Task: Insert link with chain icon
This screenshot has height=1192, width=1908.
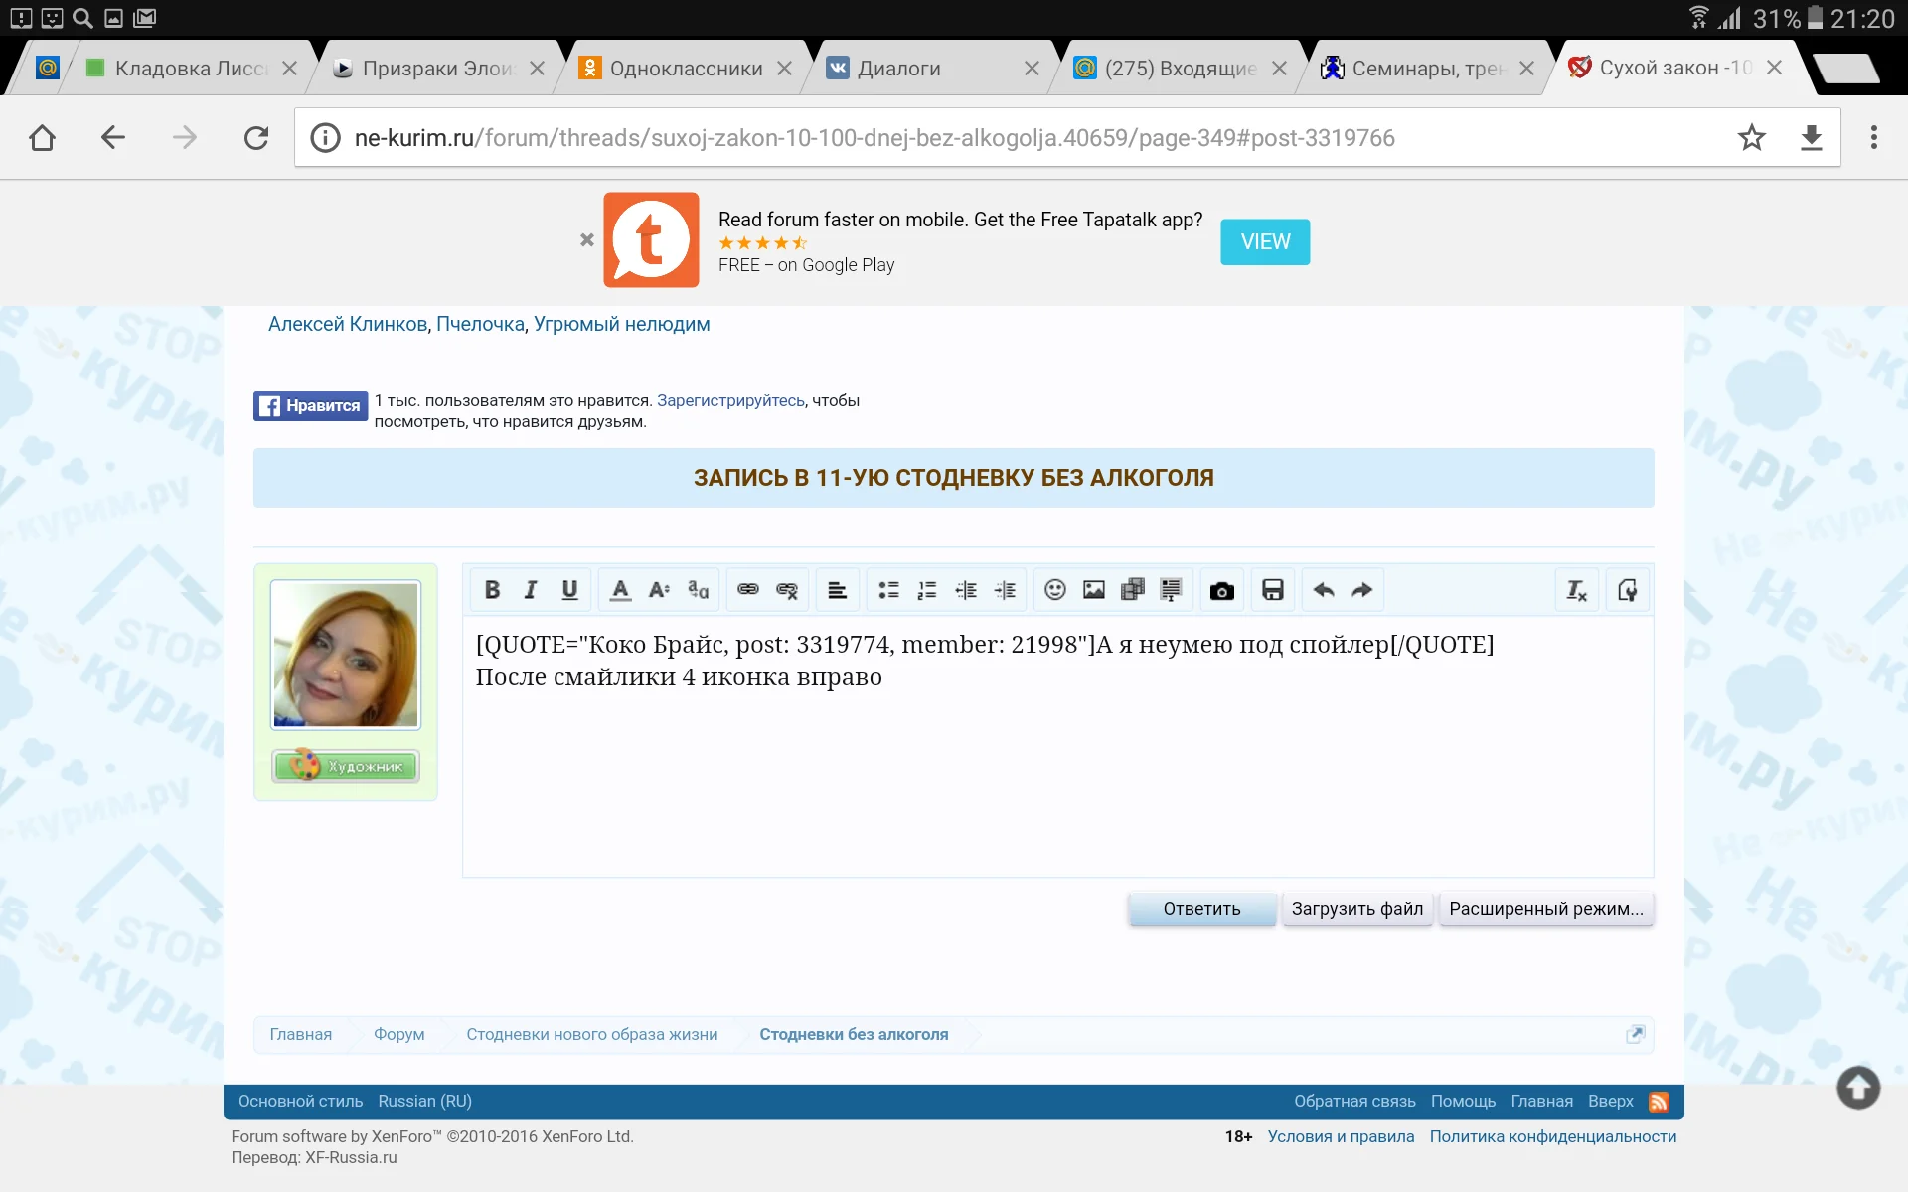Action: tap(748, 590)
